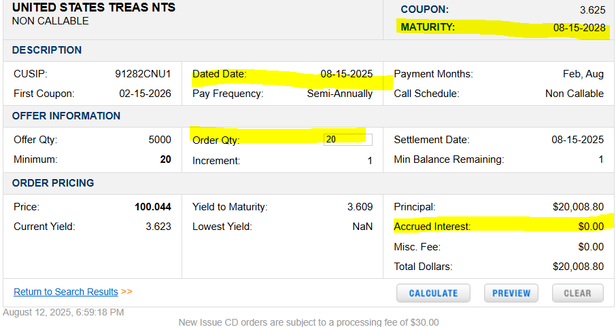The height and width of the screenshot is (327, 616).
Task: Click the Maturity date 08-15-2028
Action: 578,28
